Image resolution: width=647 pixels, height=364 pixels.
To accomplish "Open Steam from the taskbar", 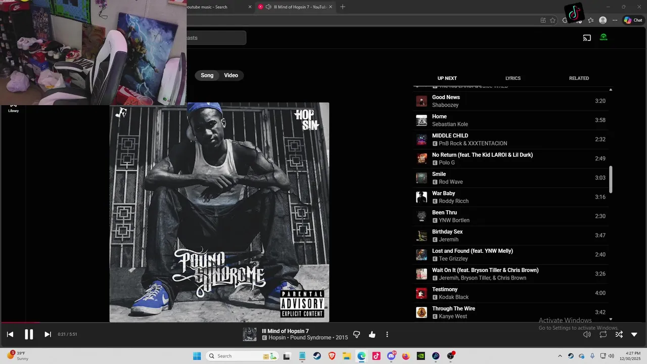I will pyautogui.click(x=316, y=356).
